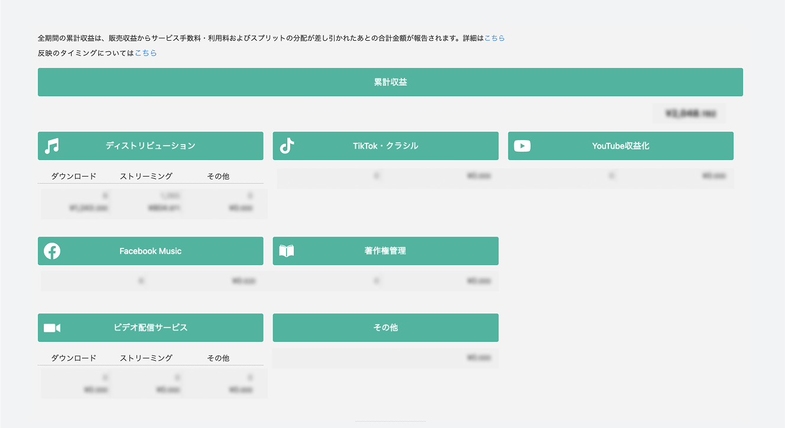Viewport: 785px width, 428px height.
Task: Click the ディストリビューション header
Action: [150, 146]
